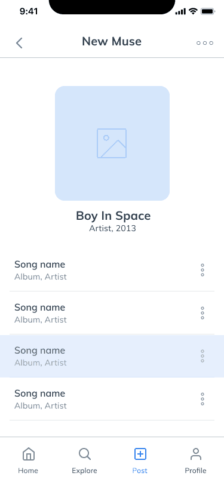Go back using the left chevron arrow
The image size is (224, 485).
[19, 43]
